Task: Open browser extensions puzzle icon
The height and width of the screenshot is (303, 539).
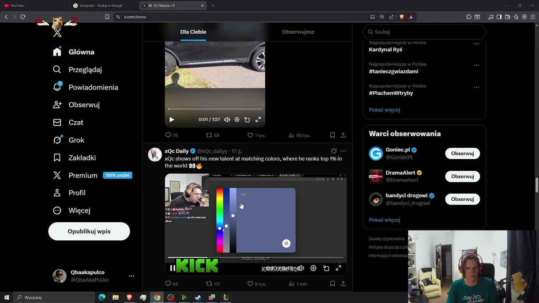Action: (469, 17)
